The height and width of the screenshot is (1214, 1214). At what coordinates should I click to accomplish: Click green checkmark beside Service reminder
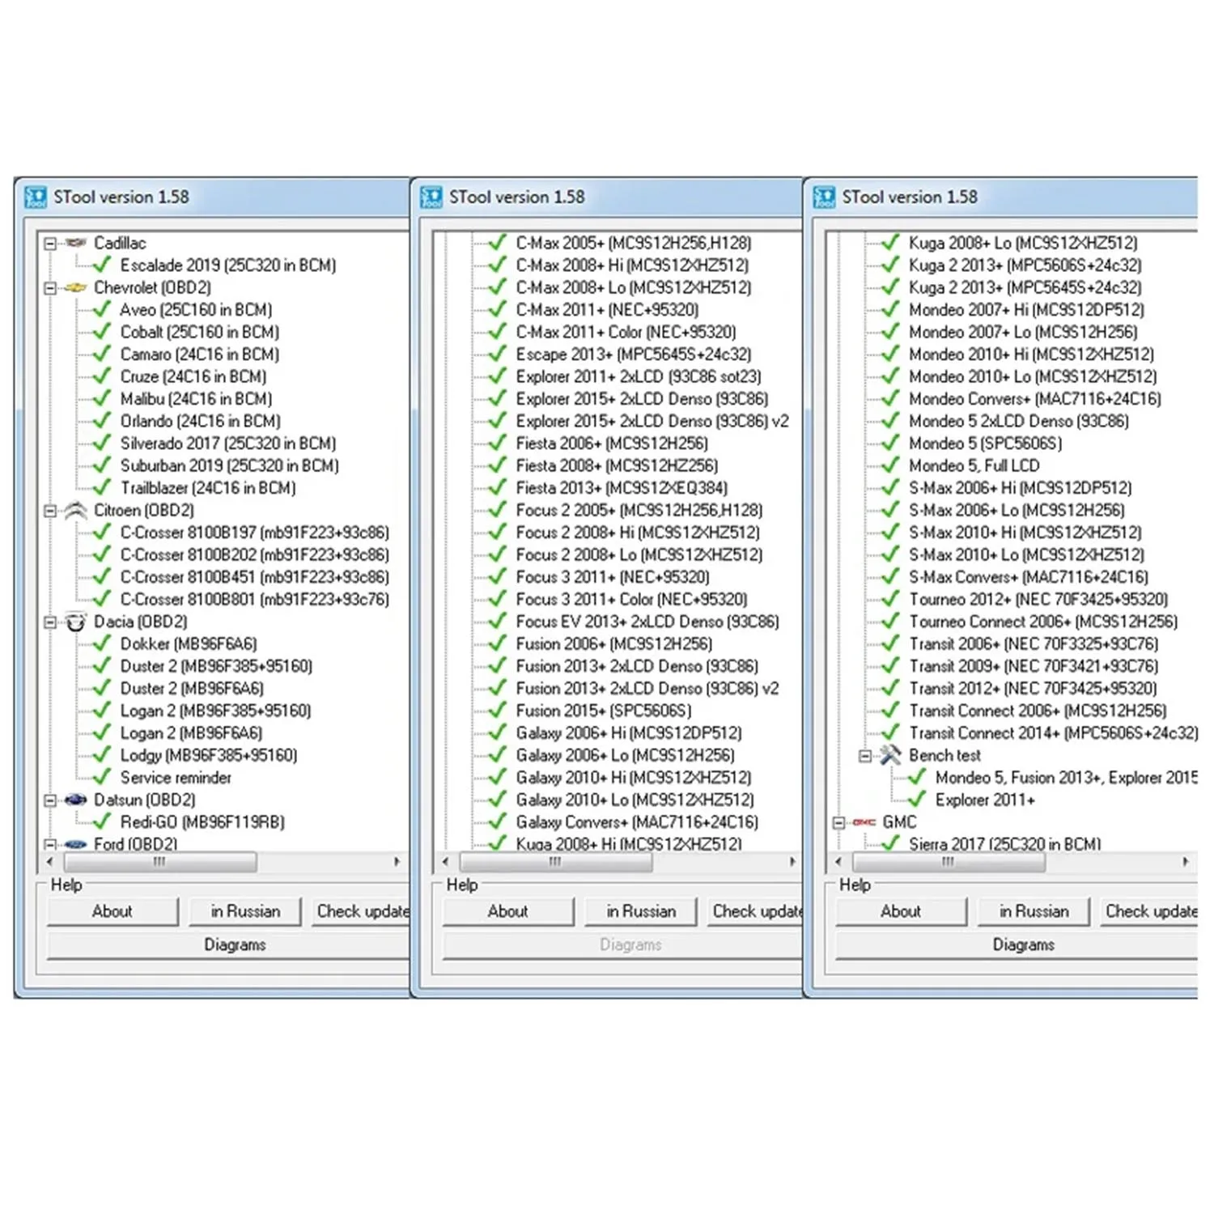tap(102, 777)
